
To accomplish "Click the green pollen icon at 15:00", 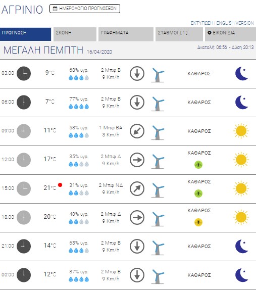I will pyautogui.click(x=198, y=194).
